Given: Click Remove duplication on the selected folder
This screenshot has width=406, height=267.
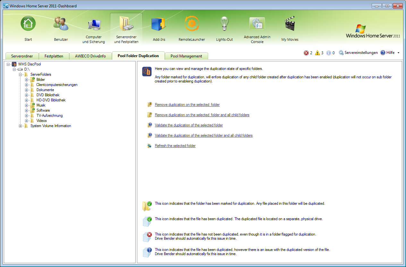Looking at the screenshot, I should pos(187,105).
